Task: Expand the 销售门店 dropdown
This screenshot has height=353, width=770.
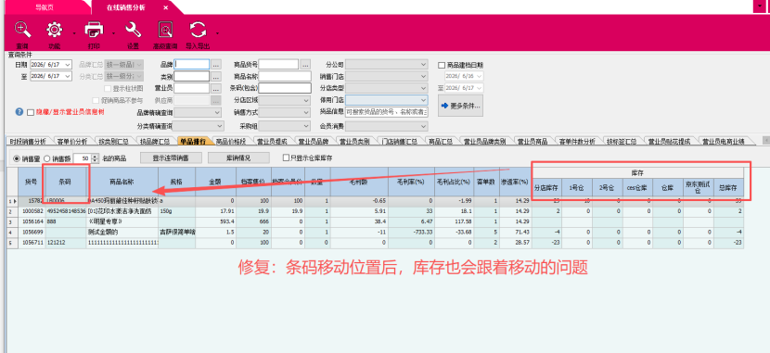Action: point(424,76)
